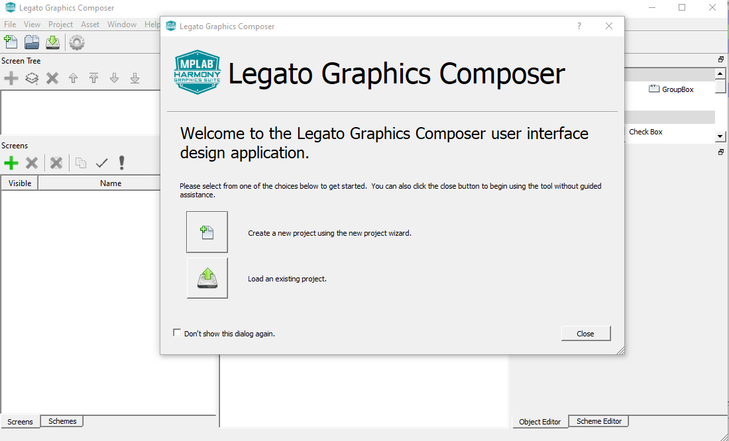Click the large load existing project button

pyautogui.click(x=207, y=278)
